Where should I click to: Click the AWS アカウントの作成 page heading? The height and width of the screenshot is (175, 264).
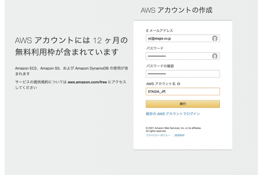click(176, 10)
